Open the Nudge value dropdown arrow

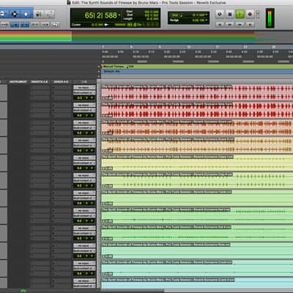(x=207, y=20)
